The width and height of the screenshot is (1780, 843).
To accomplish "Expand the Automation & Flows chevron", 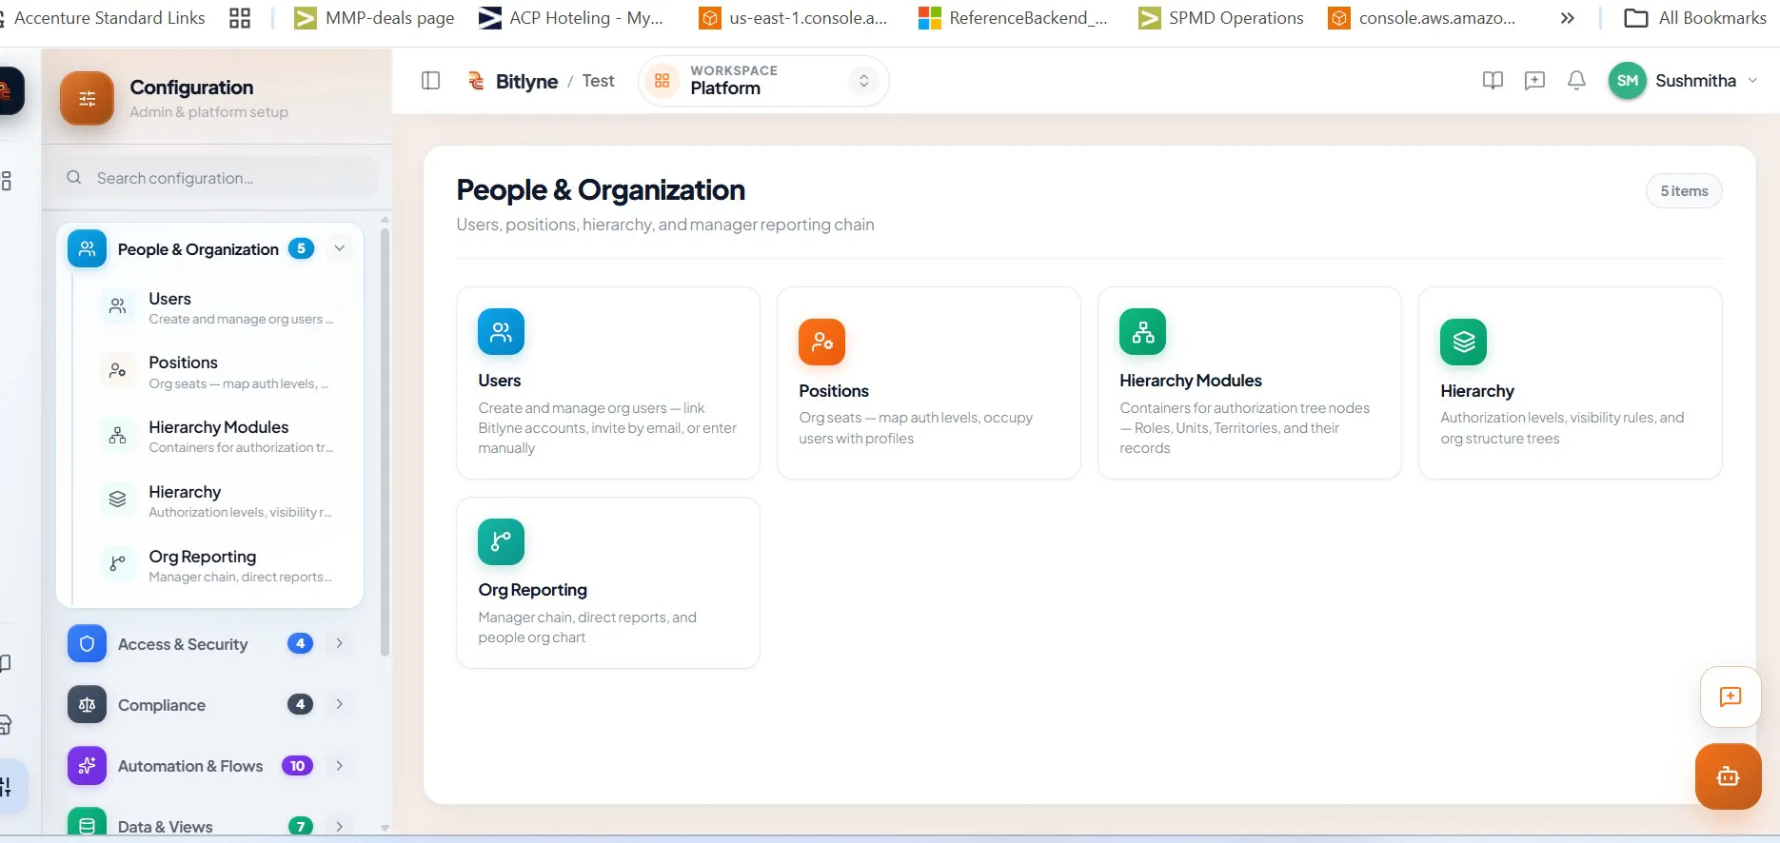I will (x=340, y=765).
